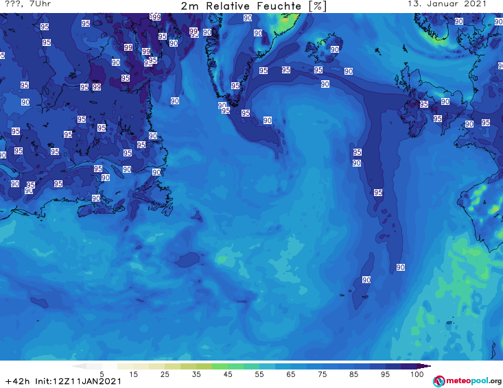Screen dimensions: 503x388
Task: Click the dark purple arrow end of color scale
Action: pos(424,366)
